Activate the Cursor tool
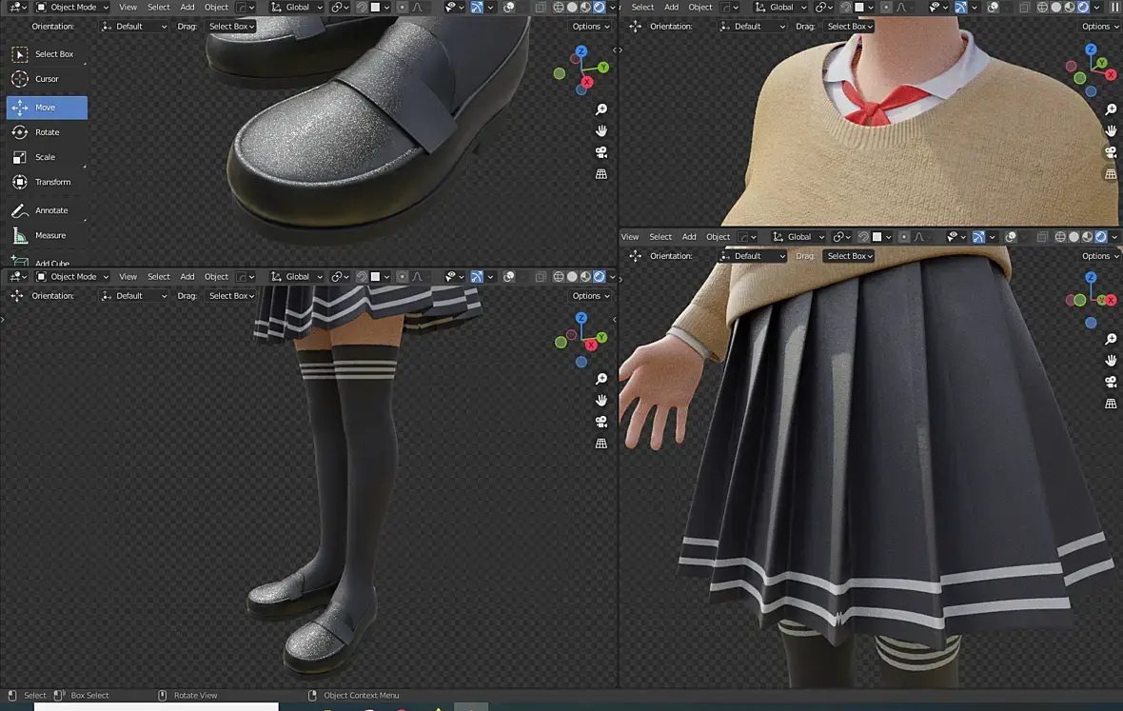Image resolution: width=1123 pixels, height=711 pixels. [x=47, y=80]
